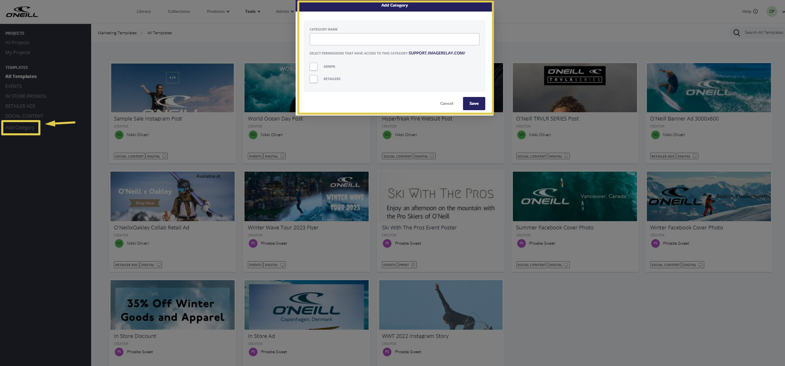Open O'Neill Banner Ad 3000x600 thumbnail
This screenshot has height=366, width=785.
tap(709, 87)
